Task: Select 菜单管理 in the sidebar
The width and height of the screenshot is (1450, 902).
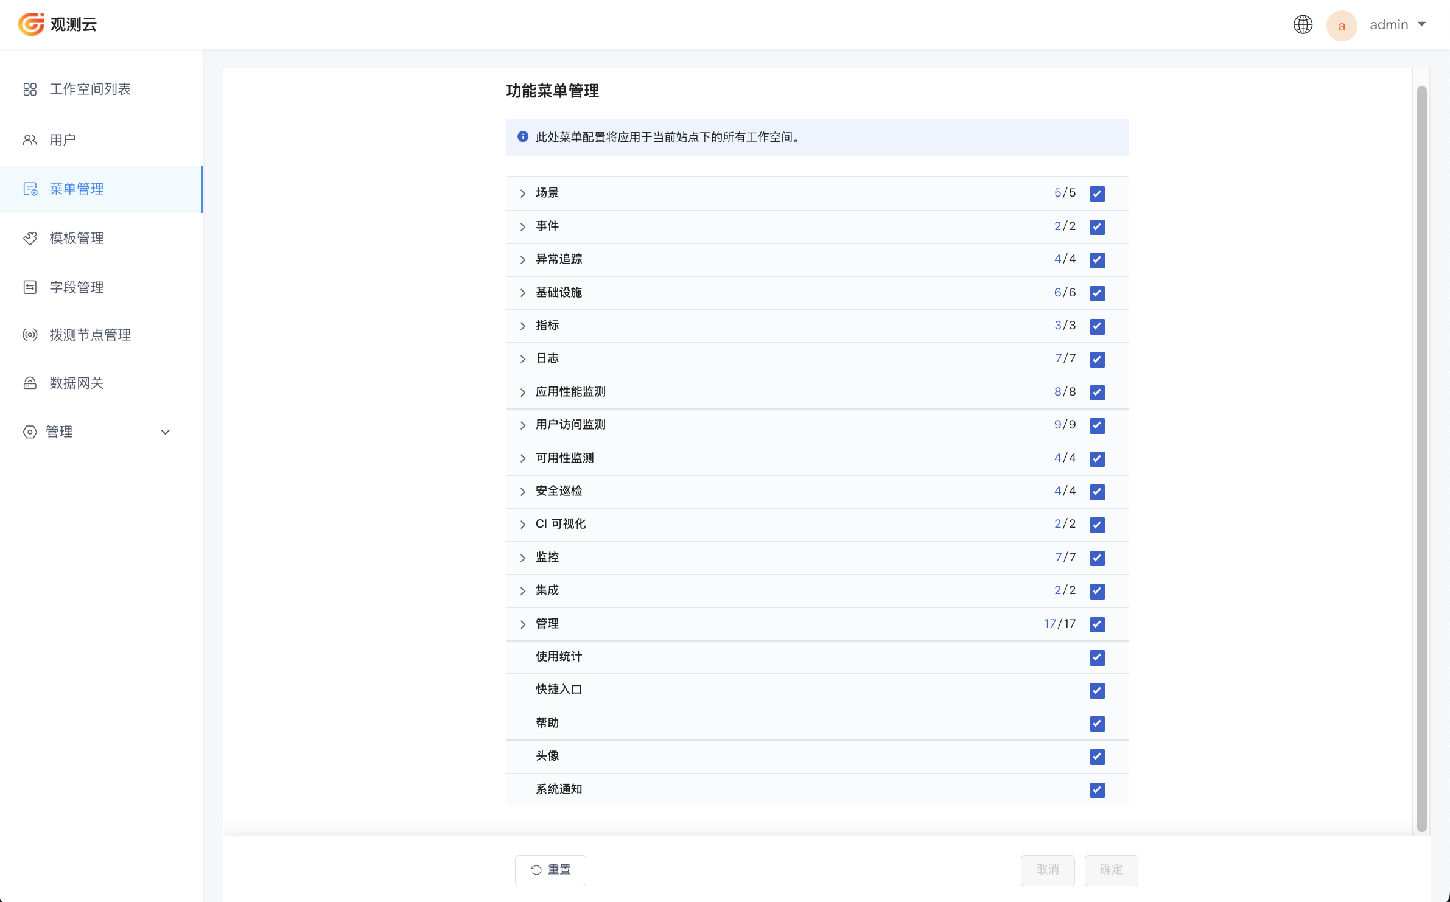Action: pos(101,189)
